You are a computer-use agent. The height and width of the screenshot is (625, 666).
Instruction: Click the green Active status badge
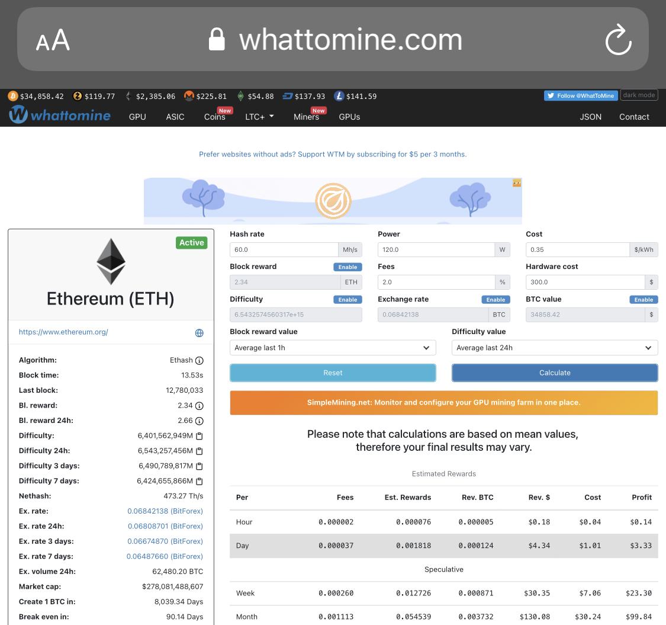(192, 243)
